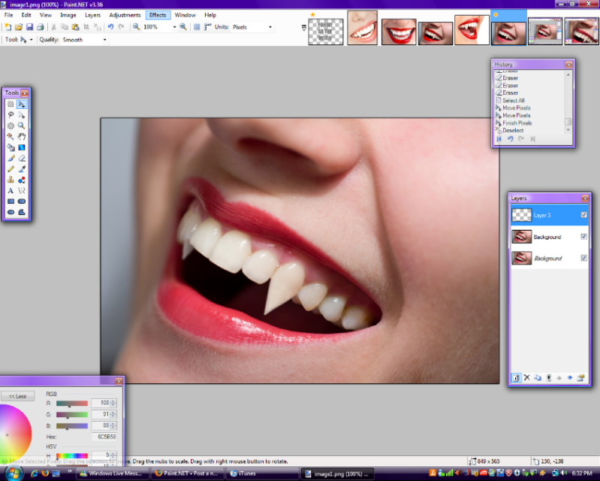
Task: Click the Undo arrow in main toolbar
Action: point(110,27)
